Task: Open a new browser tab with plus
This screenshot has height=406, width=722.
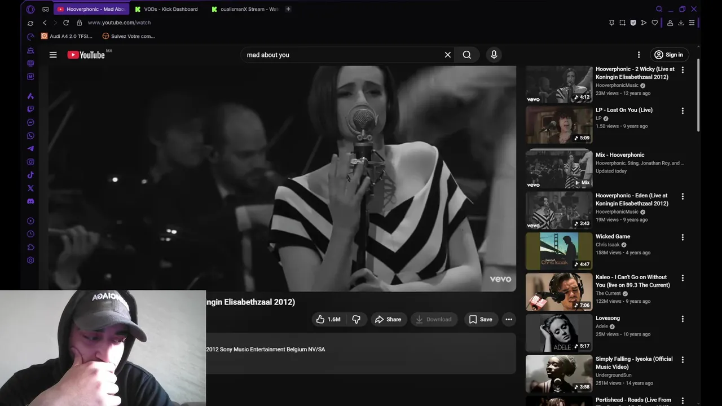Action: 288,9
